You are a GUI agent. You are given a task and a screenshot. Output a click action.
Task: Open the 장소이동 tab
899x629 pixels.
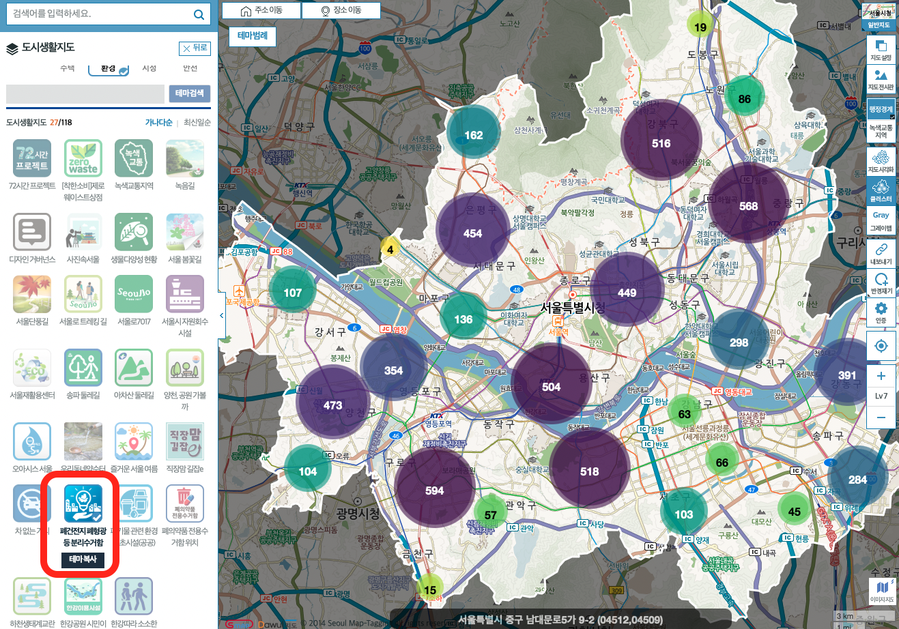click(x=341, y=10)
